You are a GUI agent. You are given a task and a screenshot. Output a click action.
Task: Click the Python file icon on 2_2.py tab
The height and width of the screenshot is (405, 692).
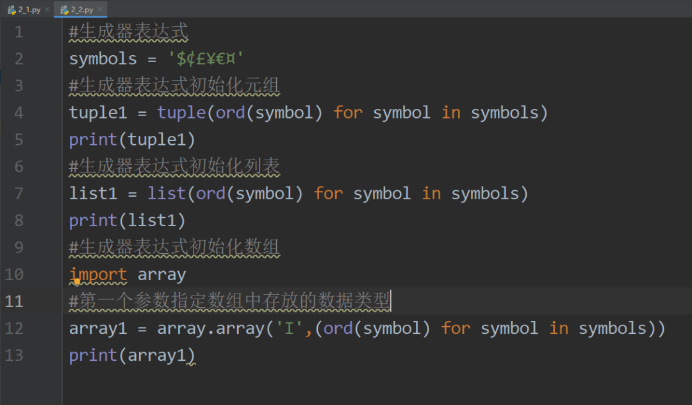click(x=65, y=10)
